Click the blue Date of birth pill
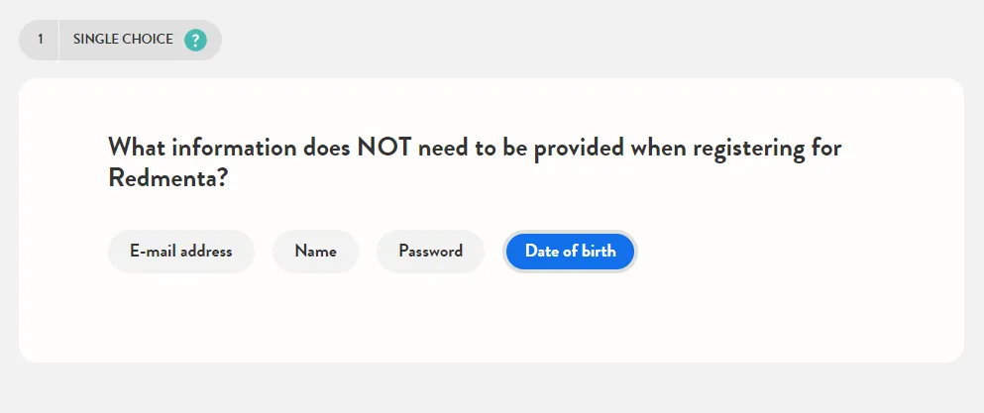The width and height of the screenshot is (984, 413). click(571, 252)
